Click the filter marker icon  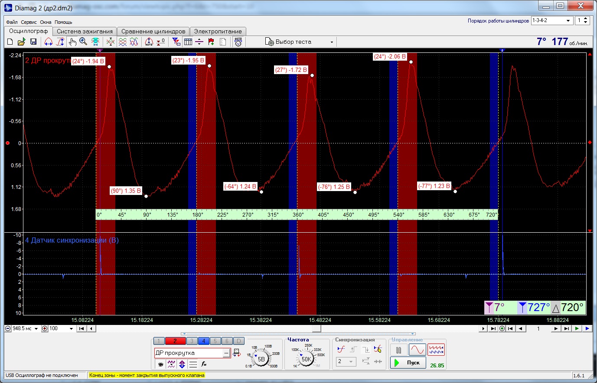coord(176,42)
